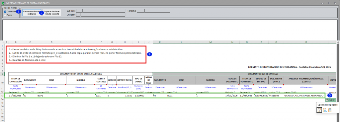The image size is (340, 122).
Task: Click the L/Registro description field
Action: coord(103,15)
